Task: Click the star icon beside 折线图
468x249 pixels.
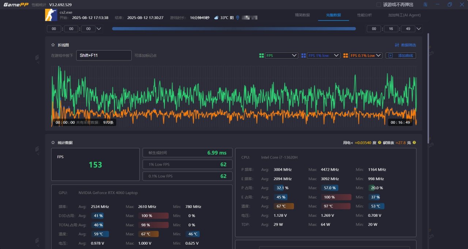Action: pos(53,45)
